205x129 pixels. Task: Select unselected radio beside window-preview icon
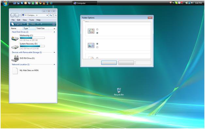pos(97,47)
